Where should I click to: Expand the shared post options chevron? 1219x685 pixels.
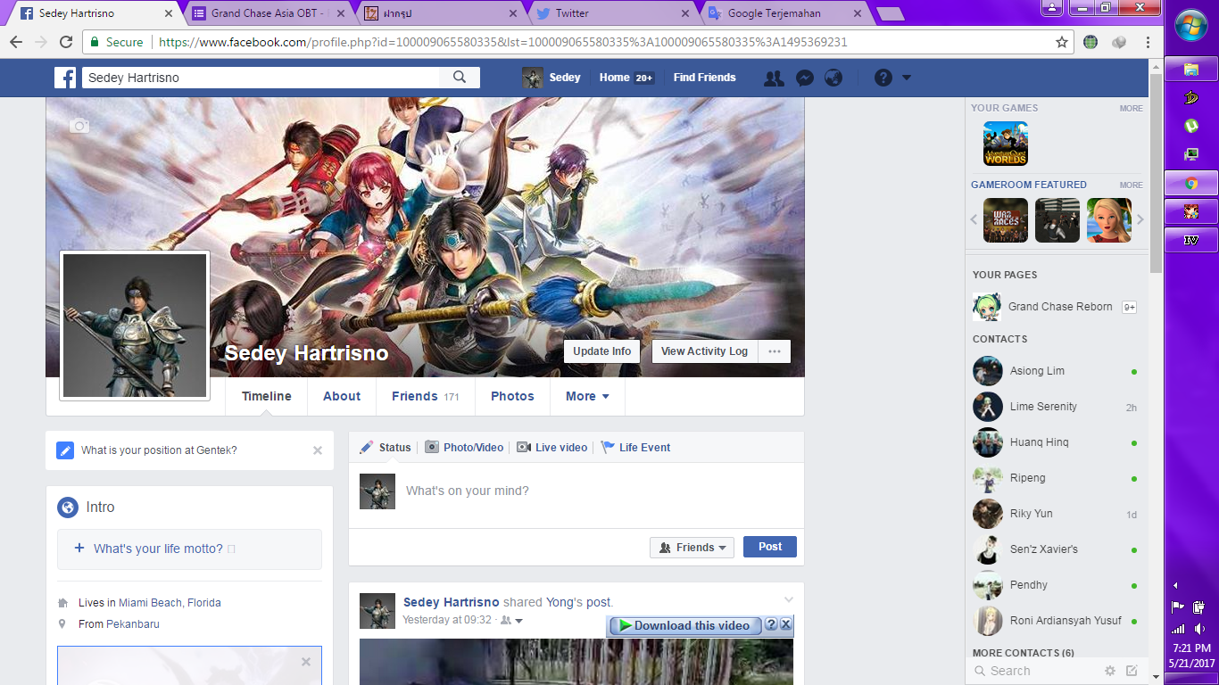tap(788, 599)
